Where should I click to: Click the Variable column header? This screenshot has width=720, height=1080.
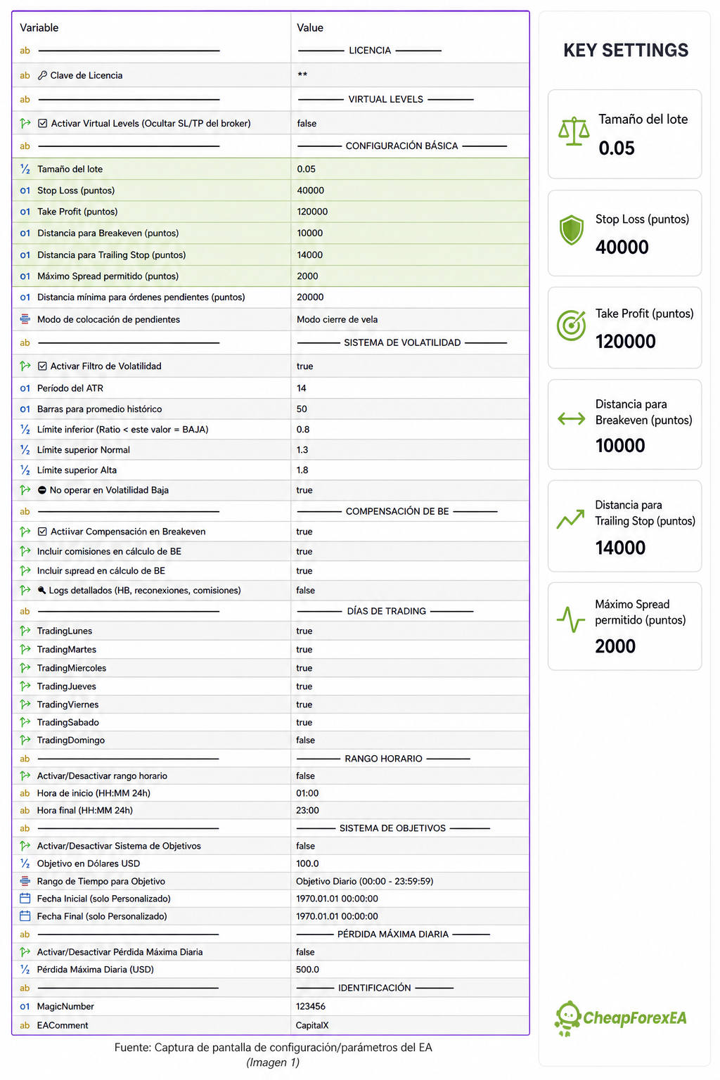click(x=39, y=27)
